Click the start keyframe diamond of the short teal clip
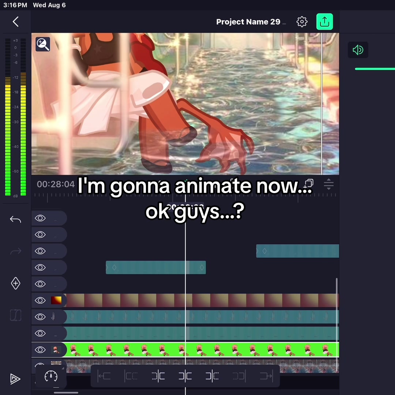This screenshot has width=395, height=395. tap(114, 267)
